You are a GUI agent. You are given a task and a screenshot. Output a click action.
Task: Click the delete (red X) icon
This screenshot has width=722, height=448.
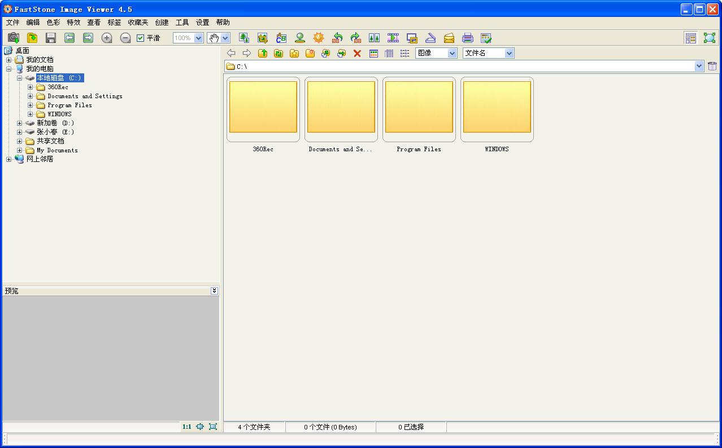(x=357, y=52)
